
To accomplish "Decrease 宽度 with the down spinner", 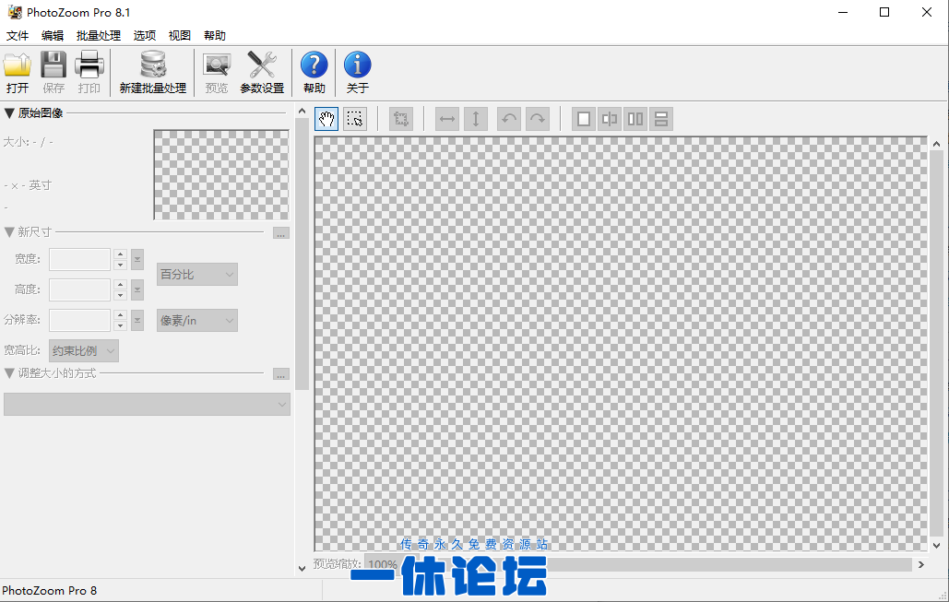I will pos(121,265).
